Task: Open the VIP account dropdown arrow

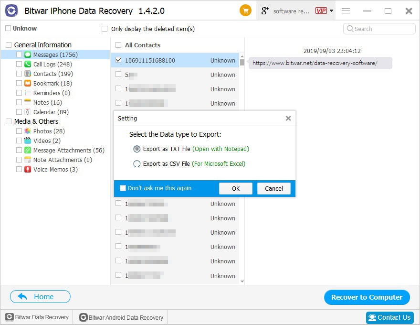Action: [x=331, y=11]
